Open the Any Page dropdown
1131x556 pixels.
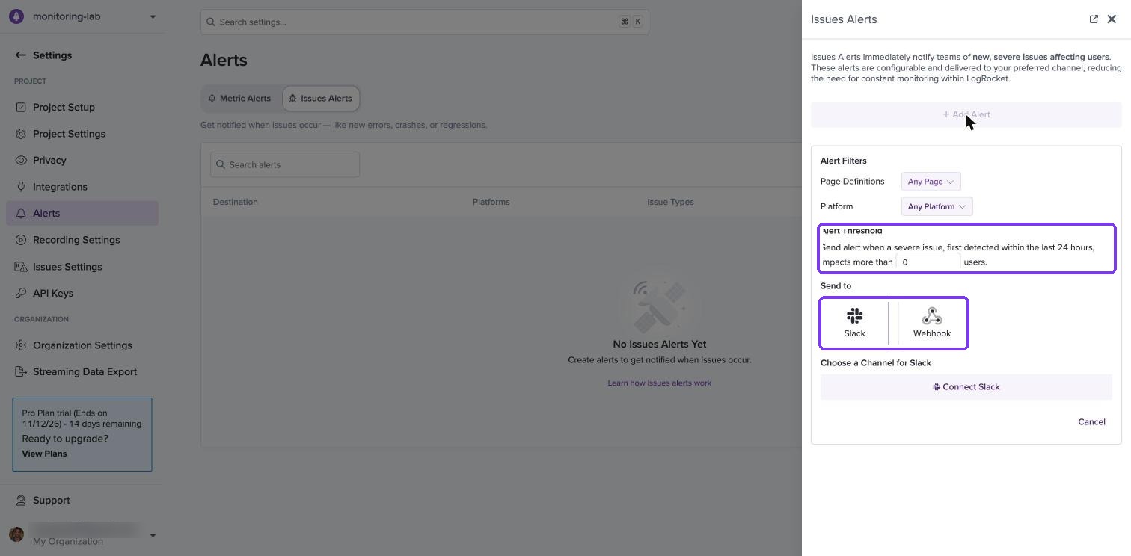[931, 182]
